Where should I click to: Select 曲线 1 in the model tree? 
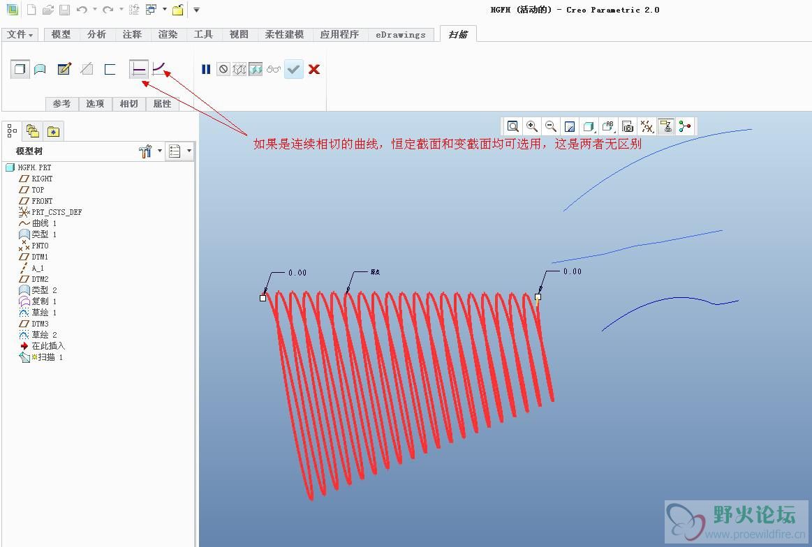point(38,223)
